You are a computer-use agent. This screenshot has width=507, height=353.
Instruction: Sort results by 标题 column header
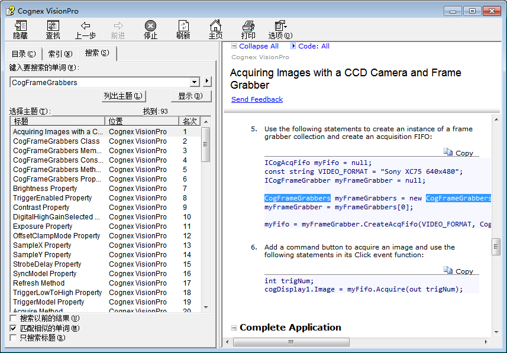coord(58,121)
